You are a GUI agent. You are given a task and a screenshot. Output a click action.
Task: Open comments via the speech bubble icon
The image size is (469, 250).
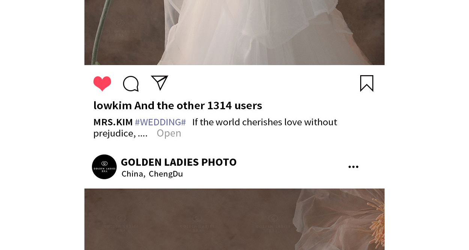tap(131, 83)
